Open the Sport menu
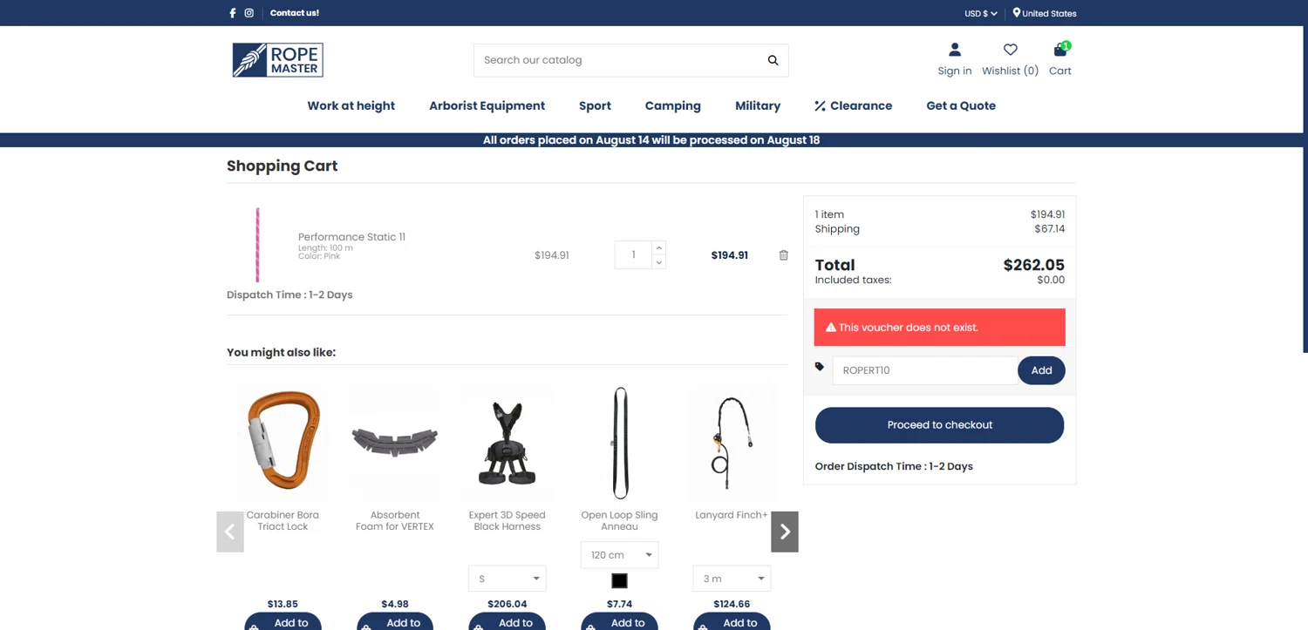Image resolution: width=1308 pixels, height=630 pixels. coord(595,105)
